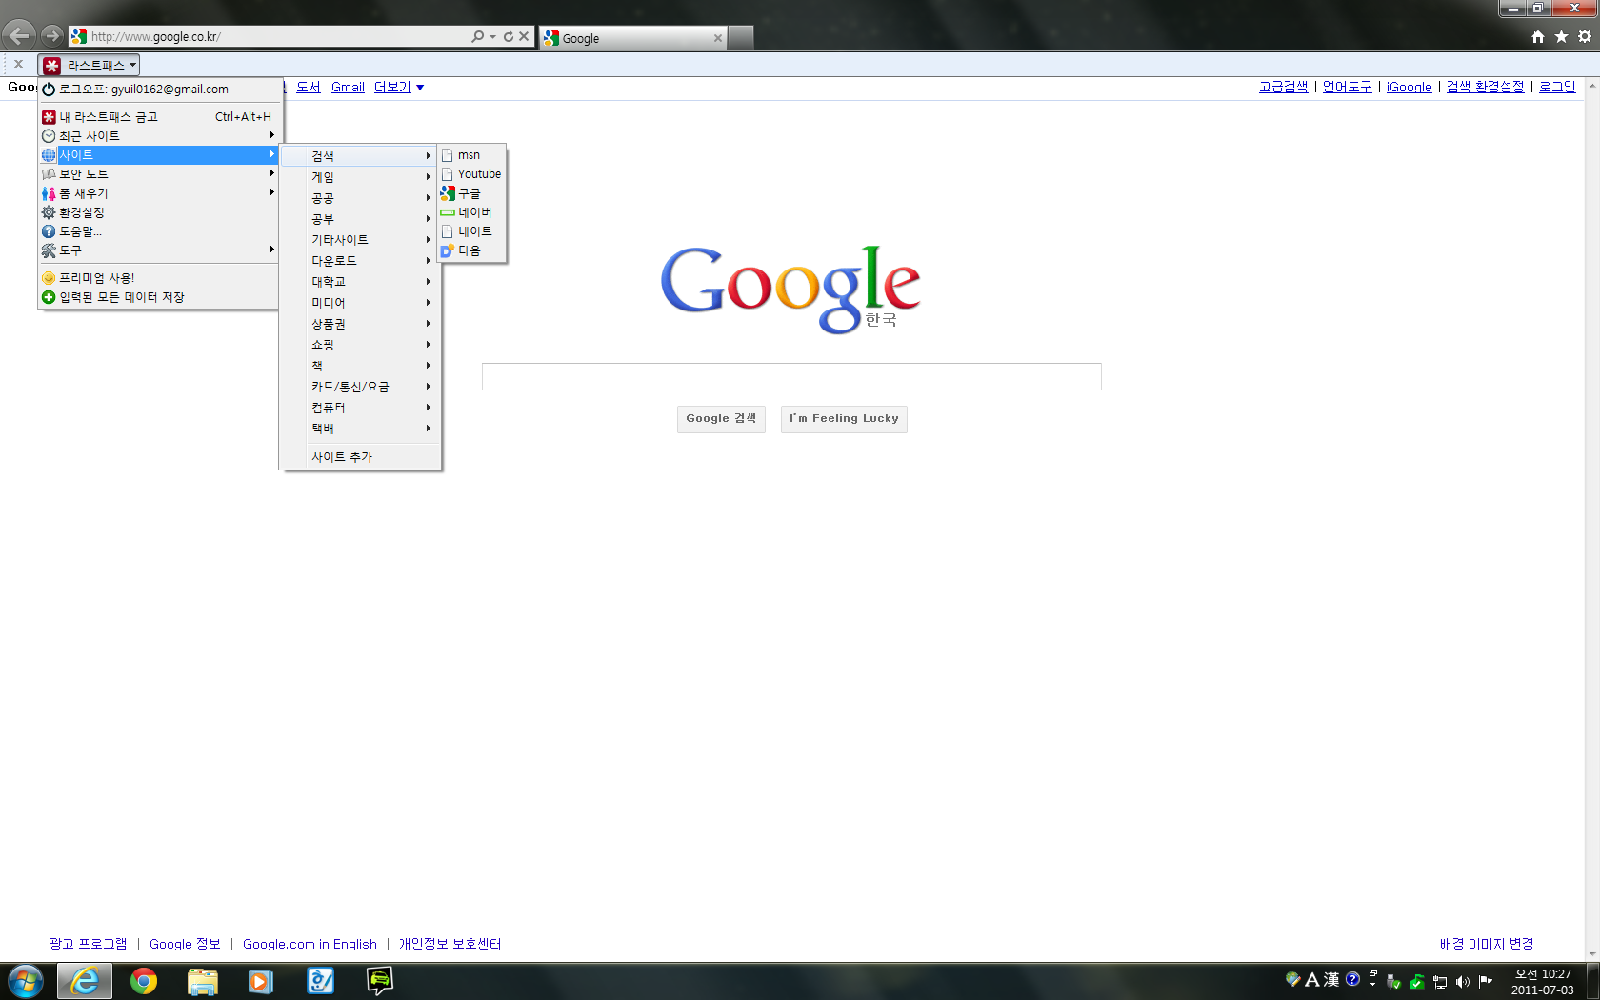This screenshot has width=1600, height=1000.
Task: Open the Gmail link
Action: 348,87
